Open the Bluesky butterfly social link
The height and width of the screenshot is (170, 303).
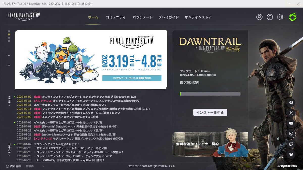[x=291, y=154]
